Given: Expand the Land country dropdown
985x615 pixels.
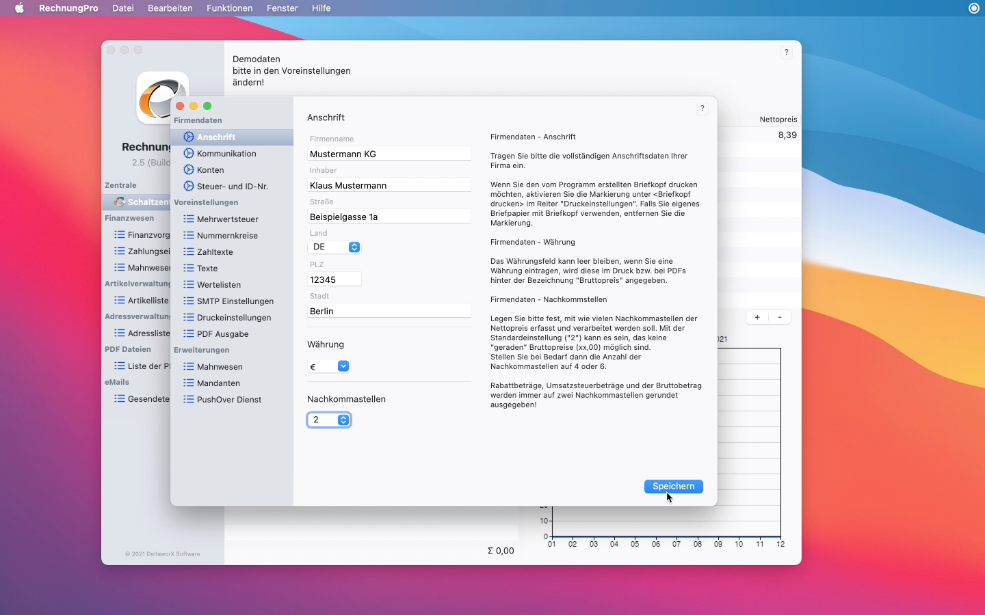Looking at the screenshot, I should [x=354, y=247].
